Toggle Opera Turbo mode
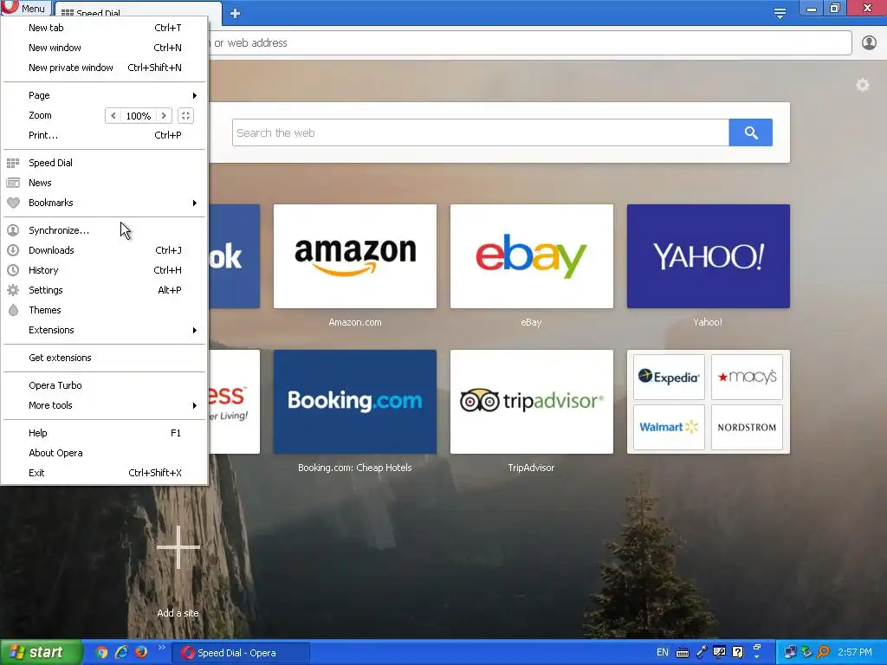The image size is (887, 665). (105, 385)
